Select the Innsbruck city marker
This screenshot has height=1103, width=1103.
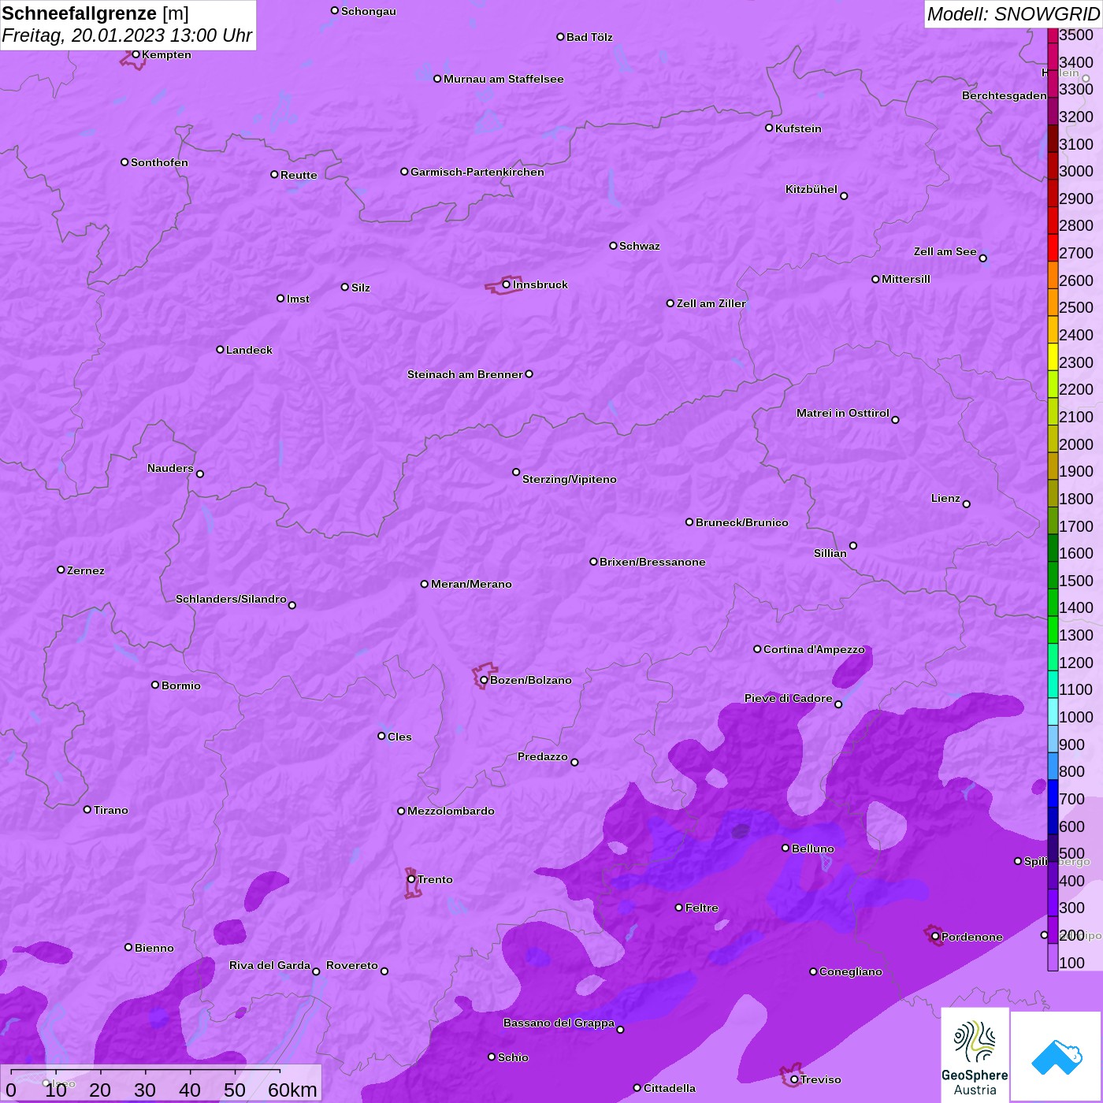pyautogui.click(x=506, y=284)
